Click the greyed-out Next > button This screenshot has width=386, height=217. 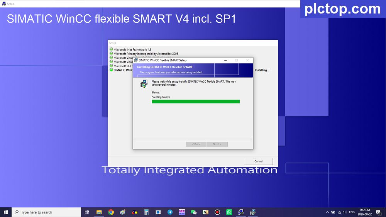[x=217, y=144]
